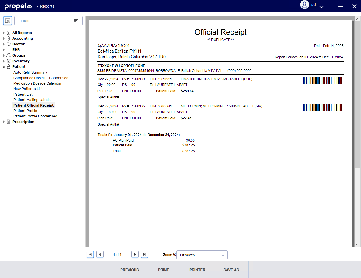The image size is (361, 278).
Task: Click patient name TRXXONE W LGPROFILEONE
Action: tap(121, 66)
